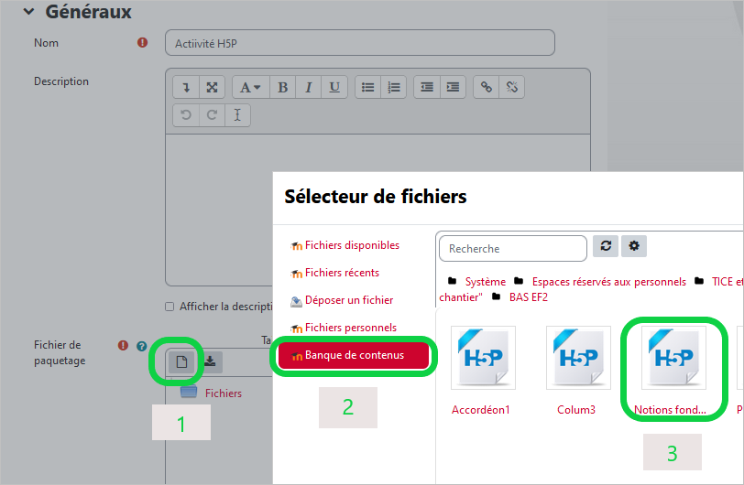Apply italic formatting

tap(309, 87)
